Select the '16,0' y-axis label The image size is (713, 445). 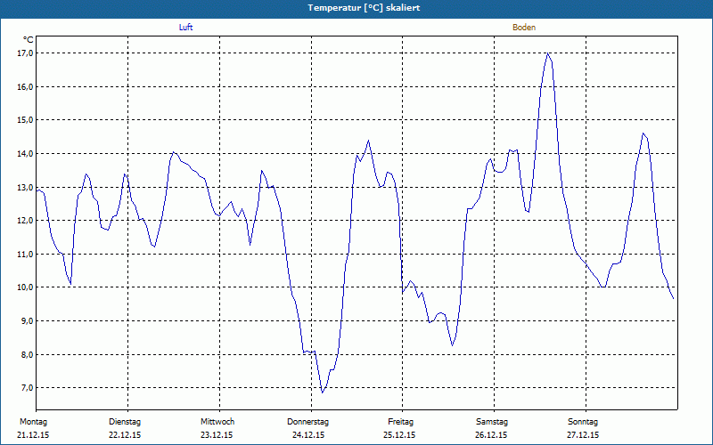coord(26,86)
